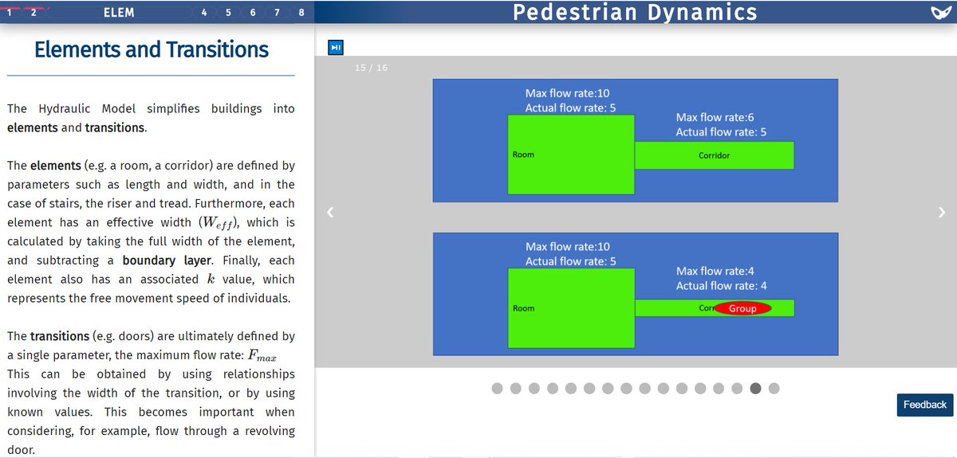Select the seventh slide indicator dot

click(x=608, y=389)
